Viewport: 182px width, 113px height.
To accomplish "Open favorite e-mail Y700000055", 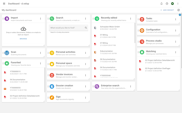I will 23,89.
